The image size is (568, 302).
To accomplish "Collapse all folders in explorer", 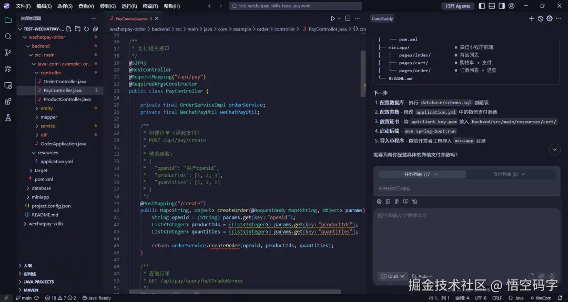I will tap(95, 29).
